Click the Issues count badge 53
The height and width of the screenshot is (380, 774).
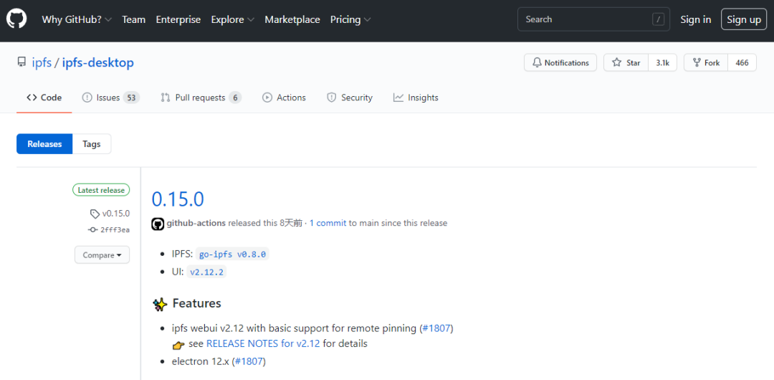coord(131,98)
